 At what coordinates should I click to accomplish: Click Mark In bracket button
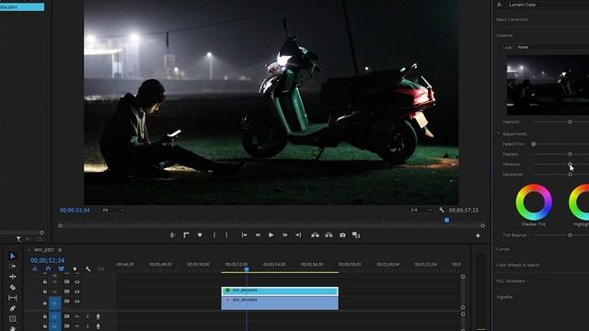(214, 235)
